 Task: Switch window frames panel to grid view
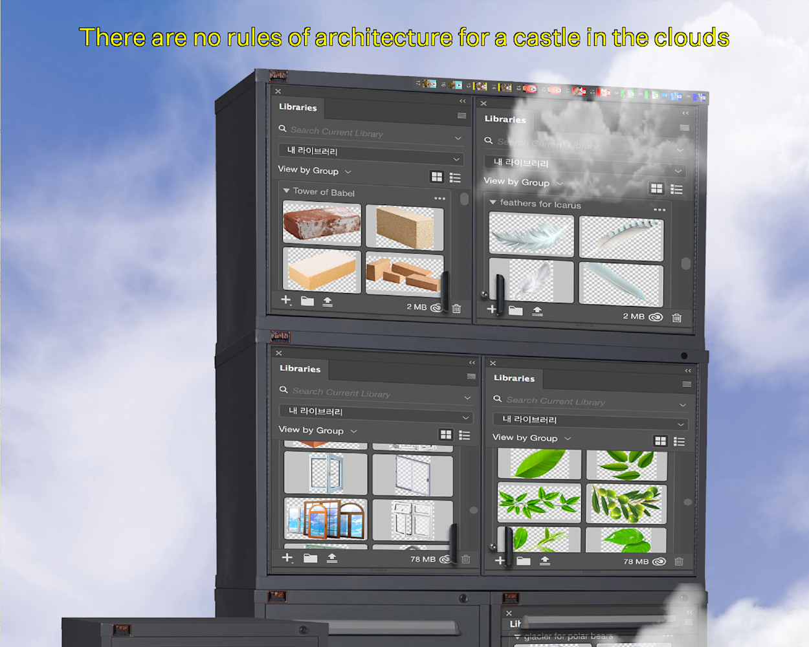[x=446, y=435]
